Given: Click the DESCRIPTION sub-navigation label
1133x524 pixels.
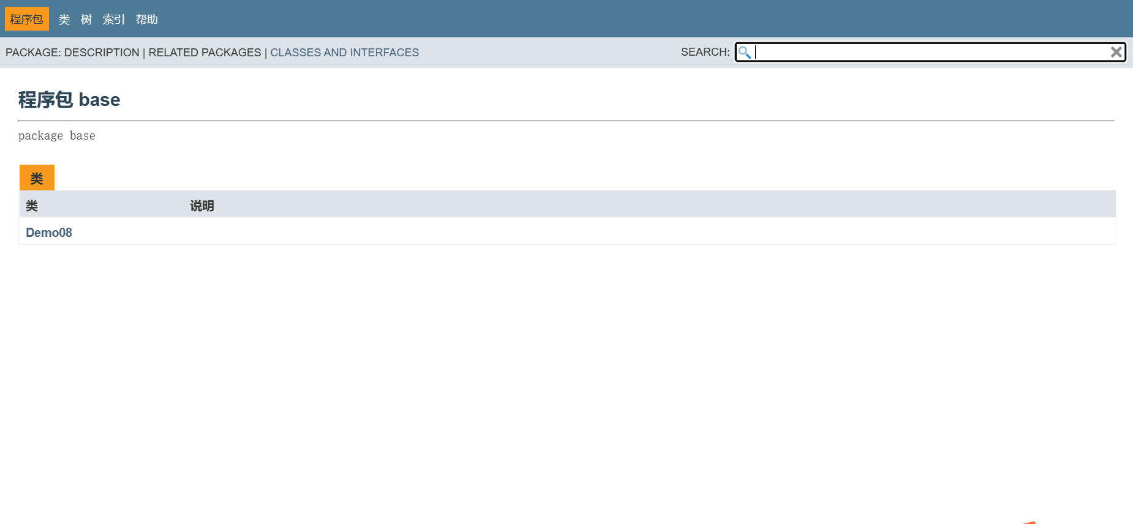Looking at the screenshot, I should [102, 53].
